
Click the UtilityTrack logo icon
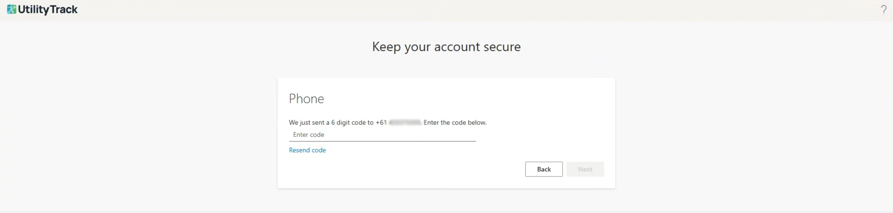(x=12, y=9)
